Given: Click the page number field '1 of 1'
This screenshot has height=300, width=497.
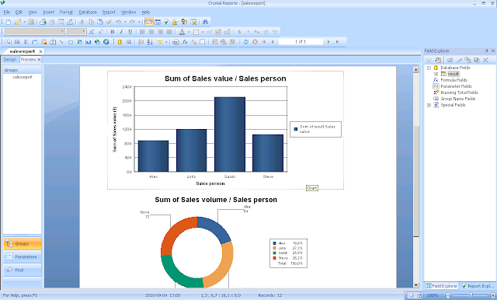Looking at the screenshot, I should click(301, 42).
